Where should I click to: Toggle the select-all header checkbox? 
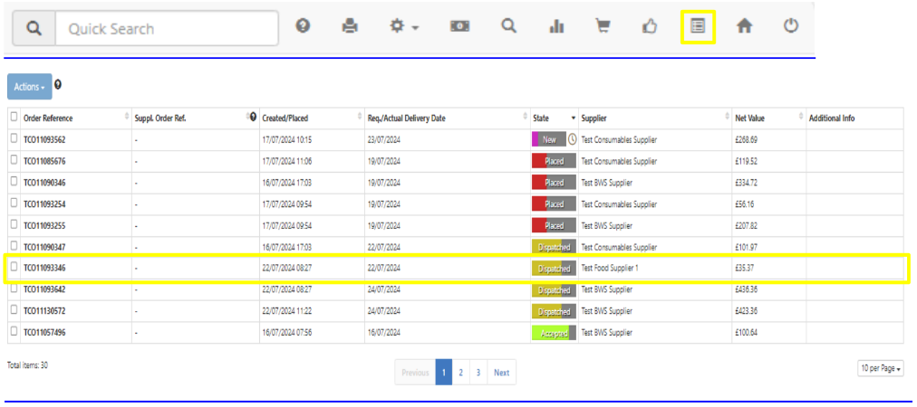click(14, 118)
